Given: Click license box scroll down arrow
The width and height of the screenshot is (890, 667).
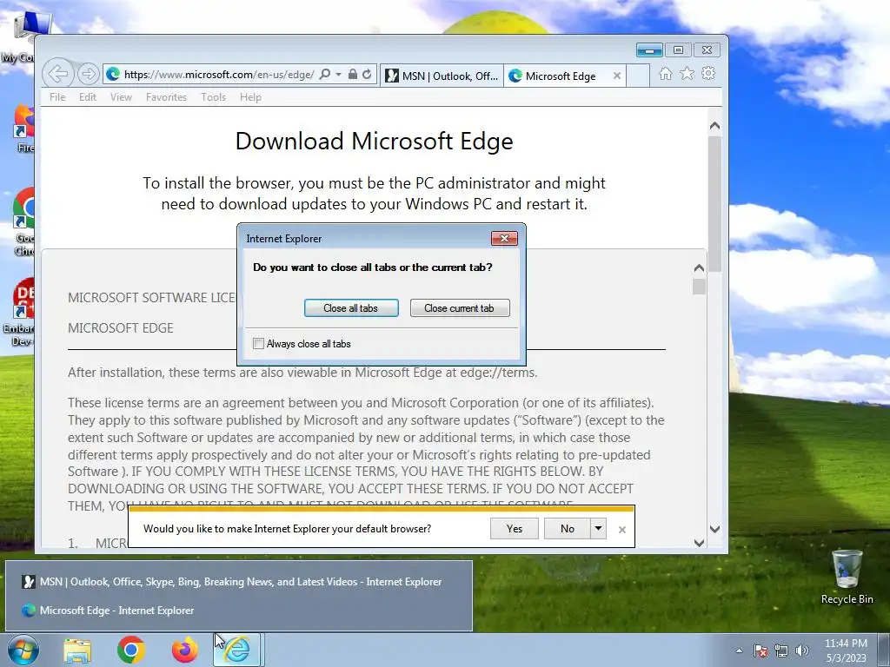Looking at the screenshot, I should pos(699,543).
